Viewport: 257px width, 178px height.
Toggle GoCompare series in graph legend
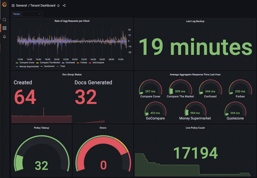pos(98,62)
